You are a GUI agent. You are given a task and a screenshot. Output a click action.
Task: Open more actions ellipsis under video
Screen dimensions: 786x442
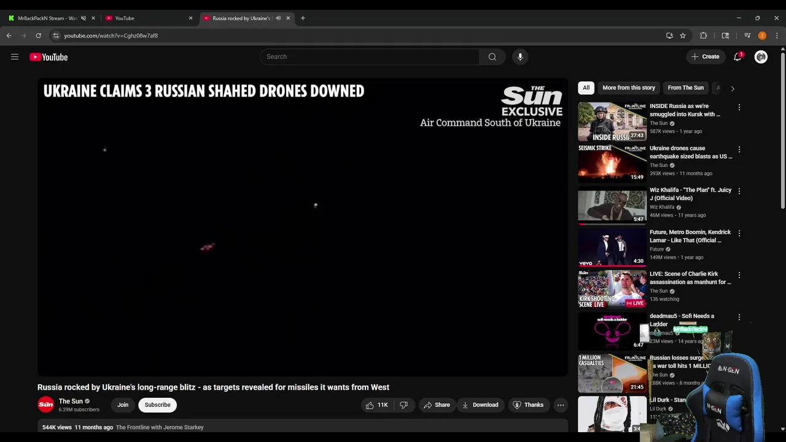(561, 405)
